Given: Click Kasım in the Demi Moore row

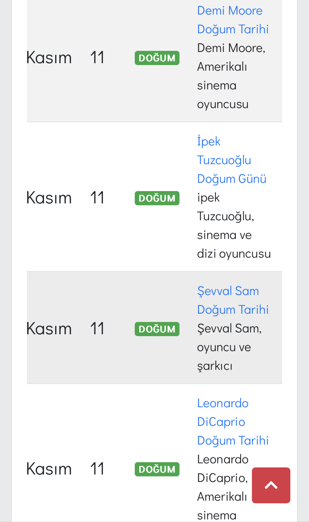Looking at the screenshot, I should pos(49,58).
